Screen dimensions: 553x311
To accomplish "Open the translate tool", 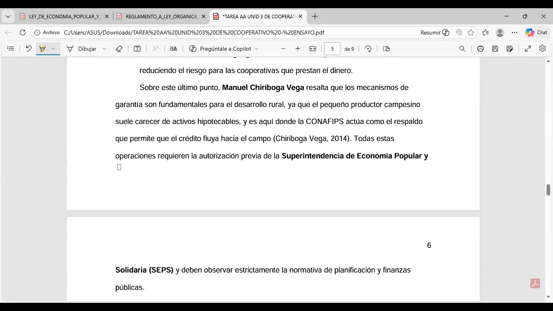I will tap(173, 49).
